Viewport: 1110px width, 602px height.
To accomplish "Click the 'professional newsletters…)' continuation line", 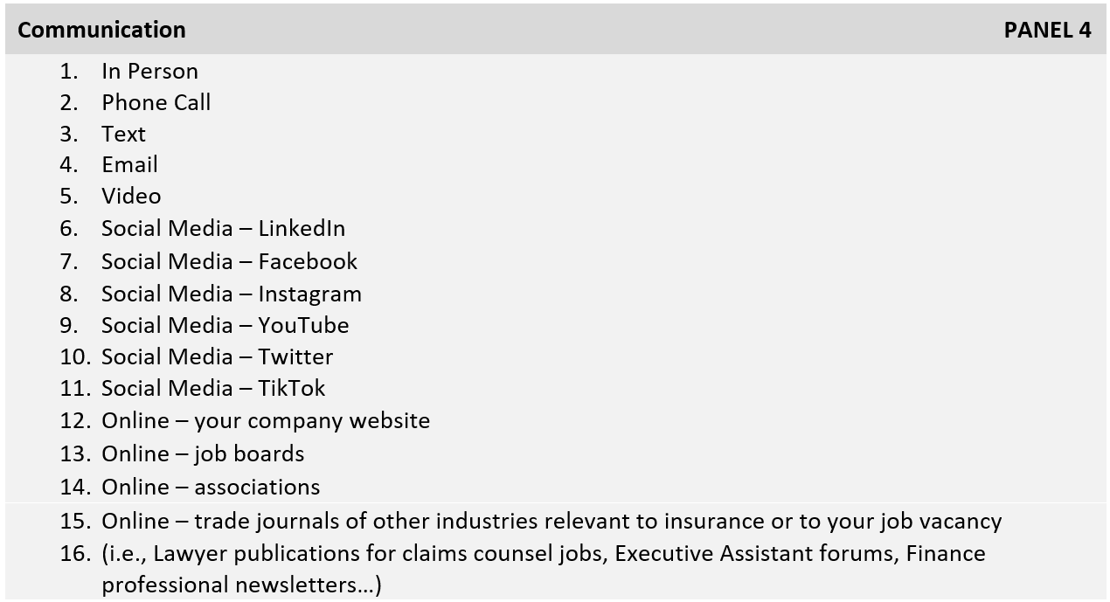I will 241,585.
